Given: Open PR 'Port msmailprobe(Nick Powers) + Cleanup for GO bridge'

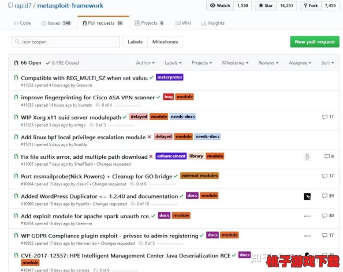Looking at the screenshot, I should (96, 176).
